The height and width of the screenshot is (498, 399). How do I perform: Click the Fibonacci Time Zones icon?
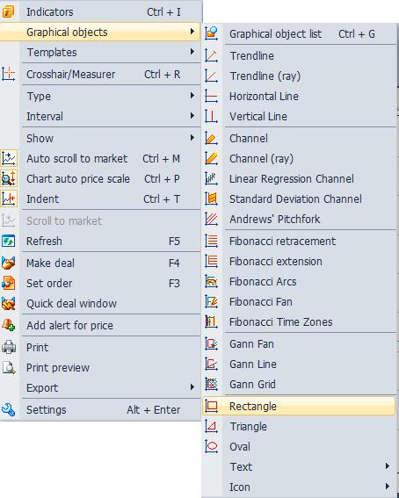[x=211, y=321]
